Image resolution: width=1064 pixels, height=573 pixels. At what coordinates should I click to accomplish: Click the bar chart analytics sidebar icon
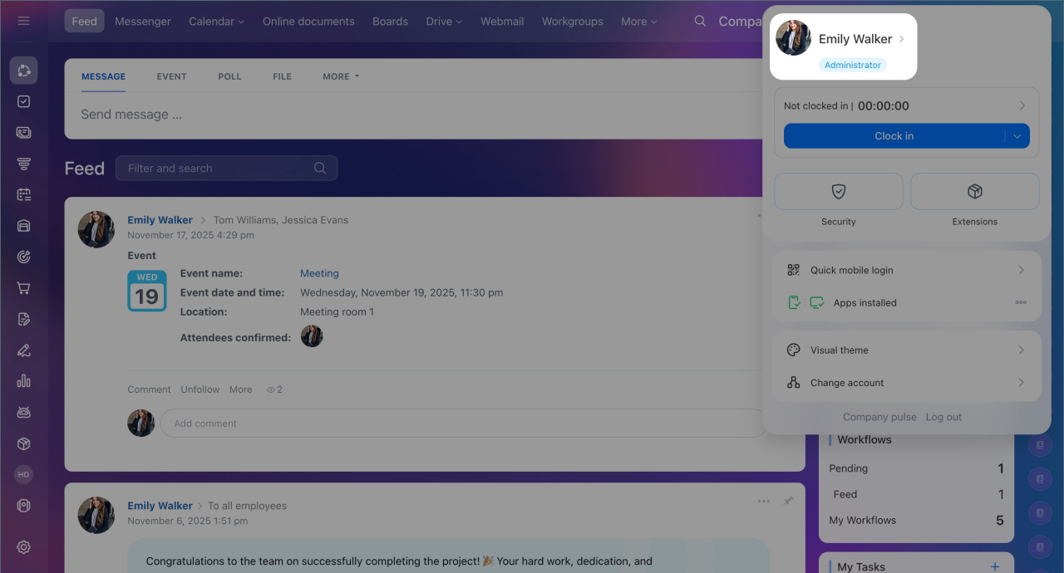pyautogui.click(x=23, y=381)
